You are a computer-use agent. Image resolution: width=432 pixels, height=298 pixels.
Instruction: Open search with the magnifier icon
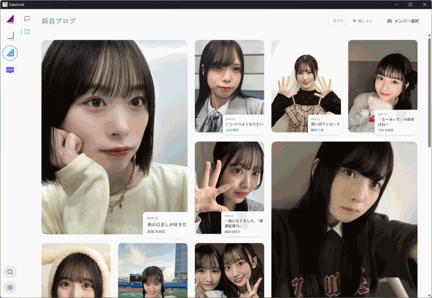coord(10,272)
